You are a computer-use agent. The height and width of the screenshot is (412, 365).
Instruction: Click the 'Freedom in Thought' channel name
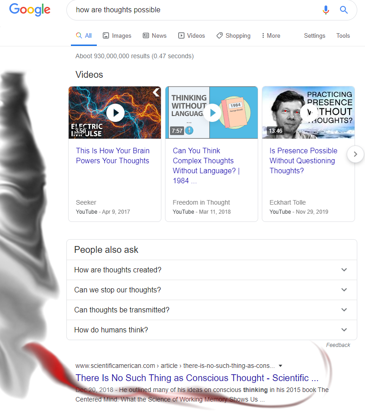[201, 202]
